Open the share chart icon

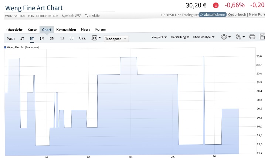238,37
